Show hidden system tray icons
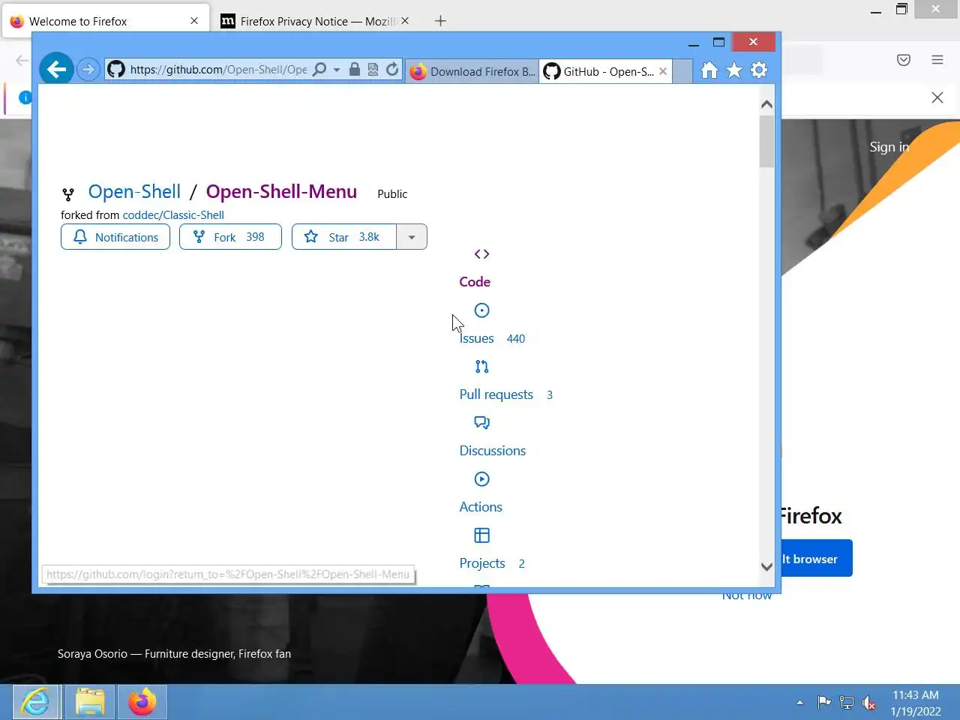The width and height of the screenshot is (960, 720). point(799,703)
